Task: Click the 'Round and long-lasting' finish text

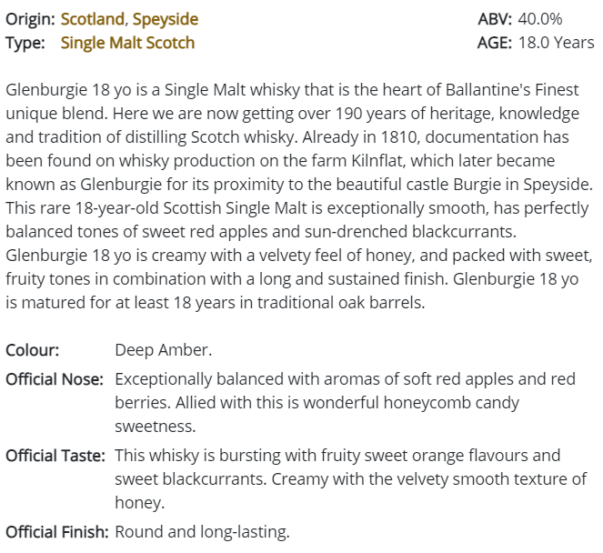Action: click(x=202, y=532)
